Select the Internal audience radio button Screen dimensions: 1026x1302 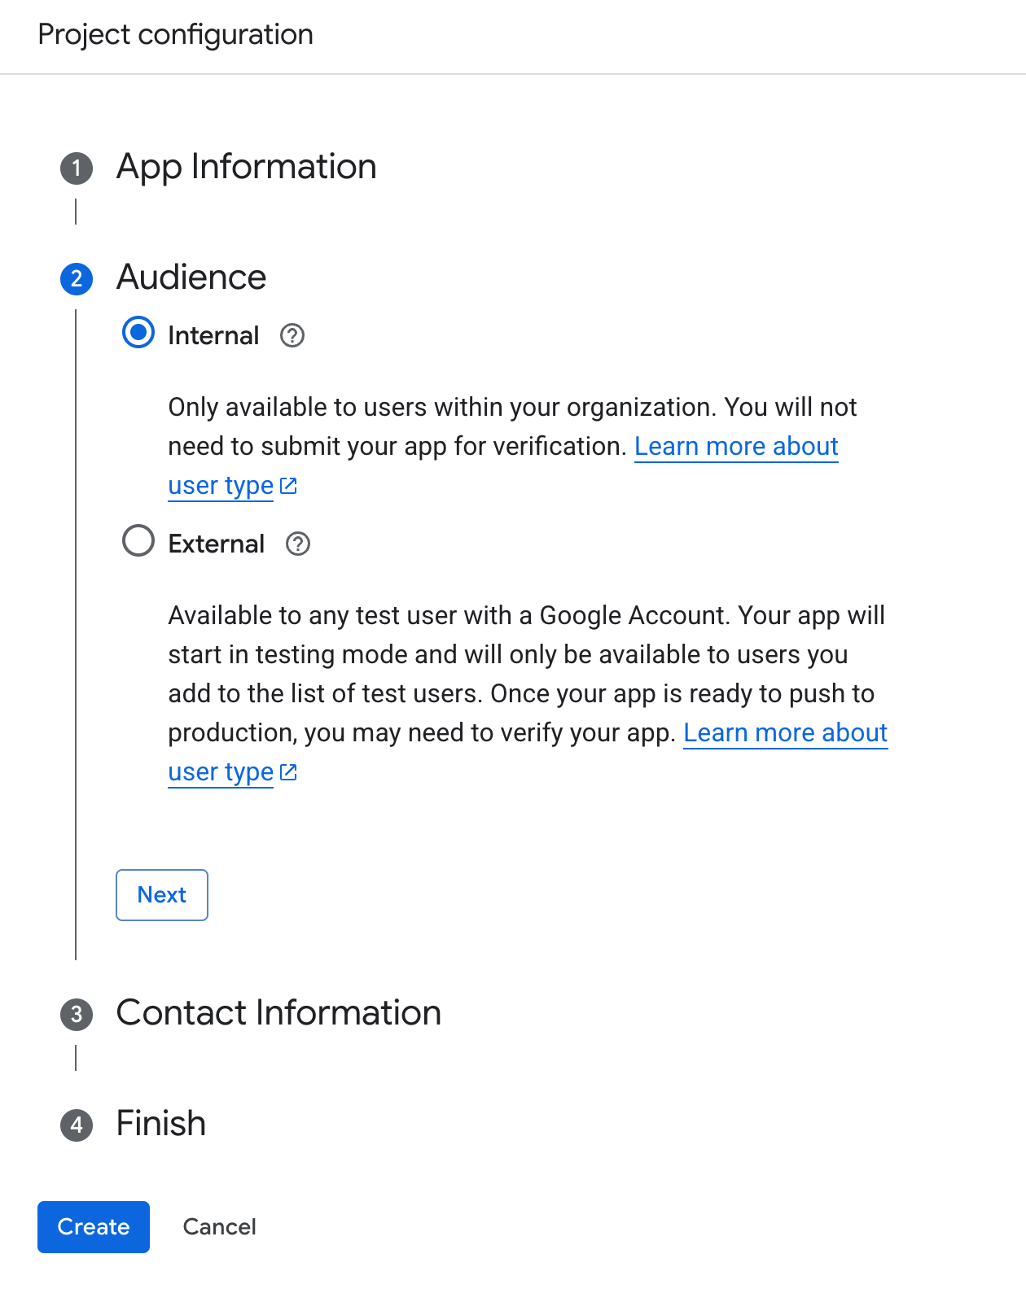pyautogui.click(x=138, y=333)
